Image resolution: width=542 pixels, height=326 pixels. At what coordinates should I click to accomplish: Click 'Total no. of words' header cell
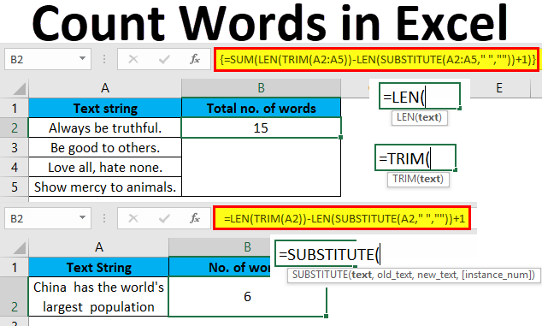point(261,109)
